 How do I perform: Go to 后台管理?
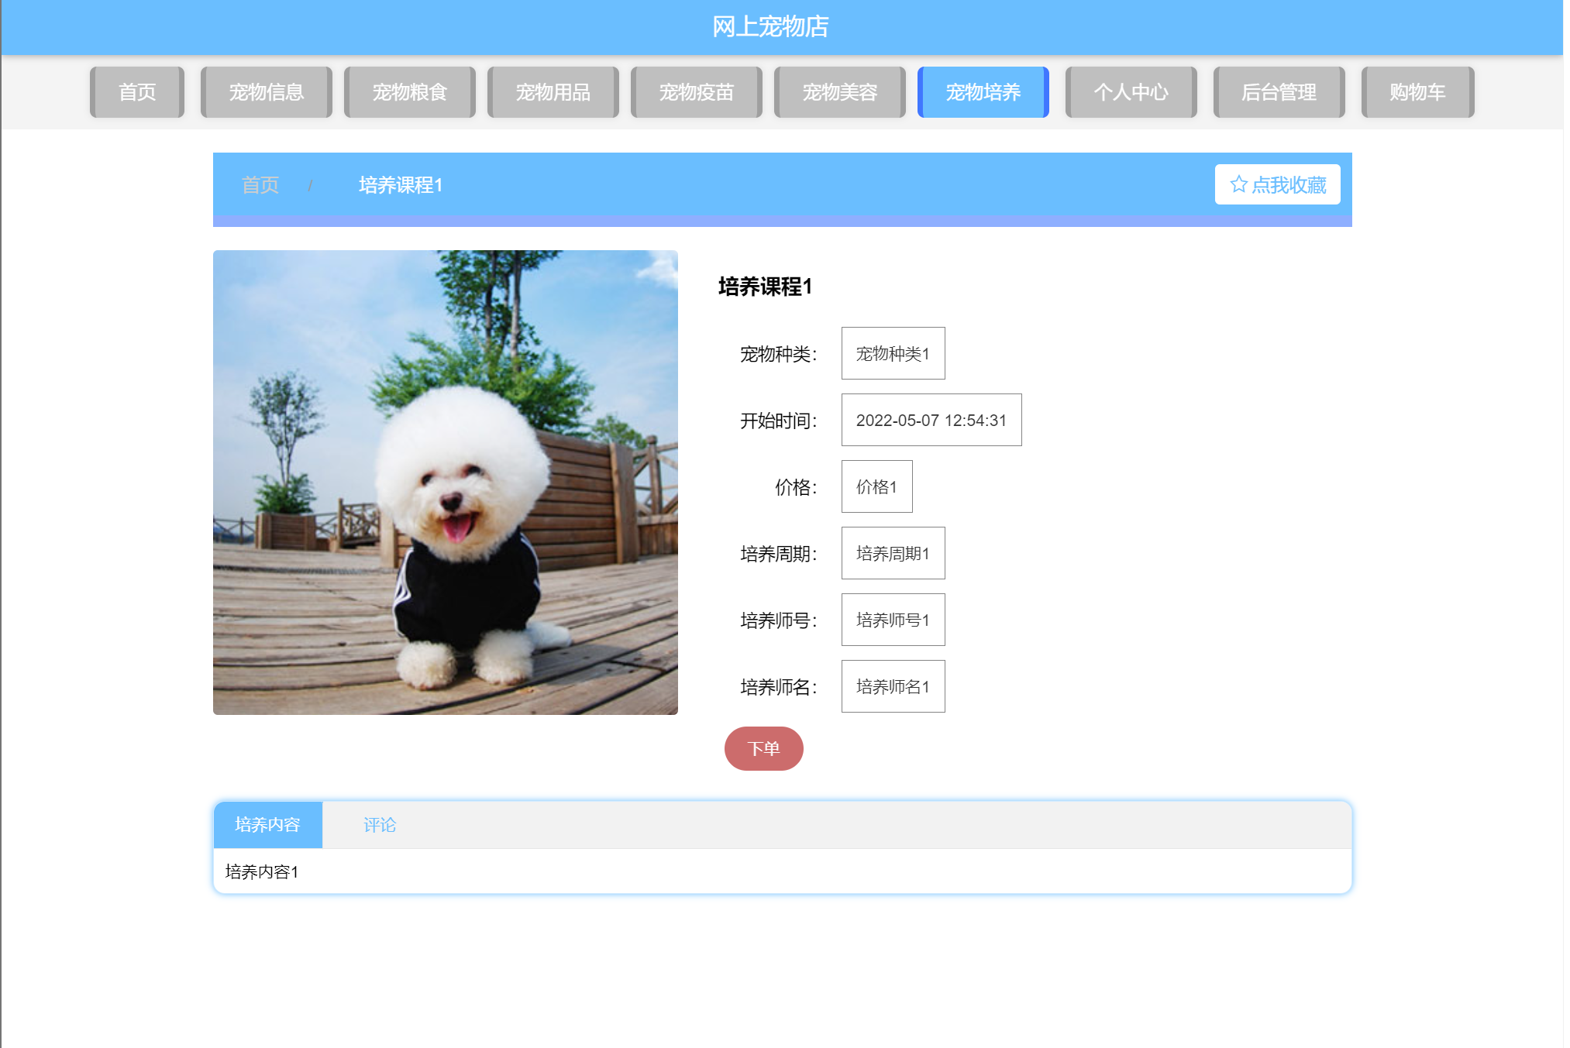point(1279,92)
